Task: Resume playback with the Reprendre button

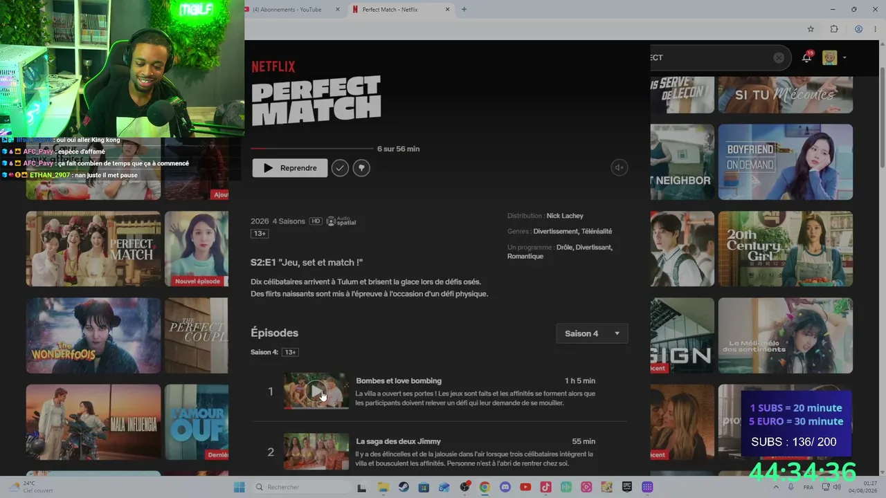Action: point(290,168)
